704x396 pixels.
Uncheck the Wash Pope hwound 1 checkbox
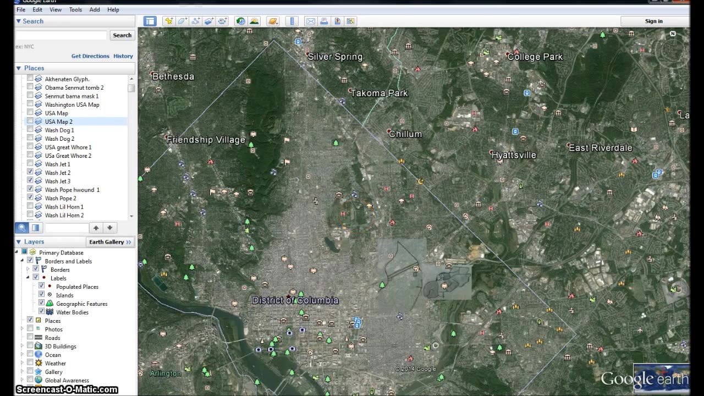click(30, 189)
